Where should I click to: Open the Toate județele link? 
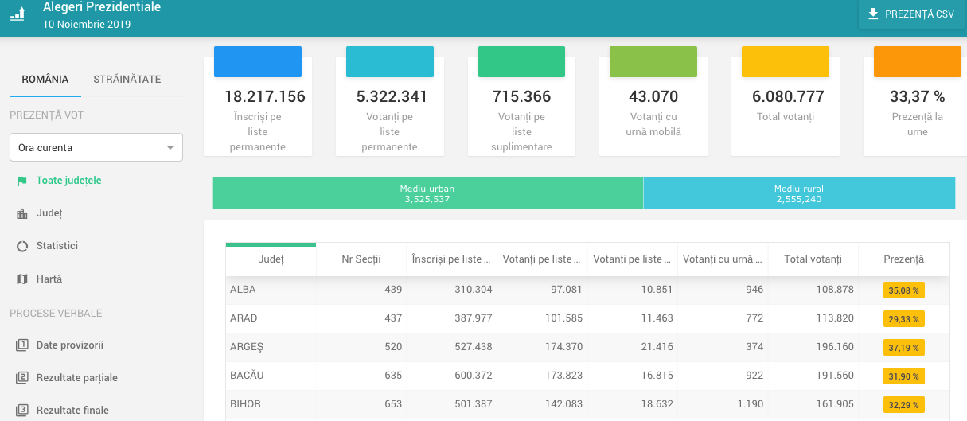pos(68,181)
